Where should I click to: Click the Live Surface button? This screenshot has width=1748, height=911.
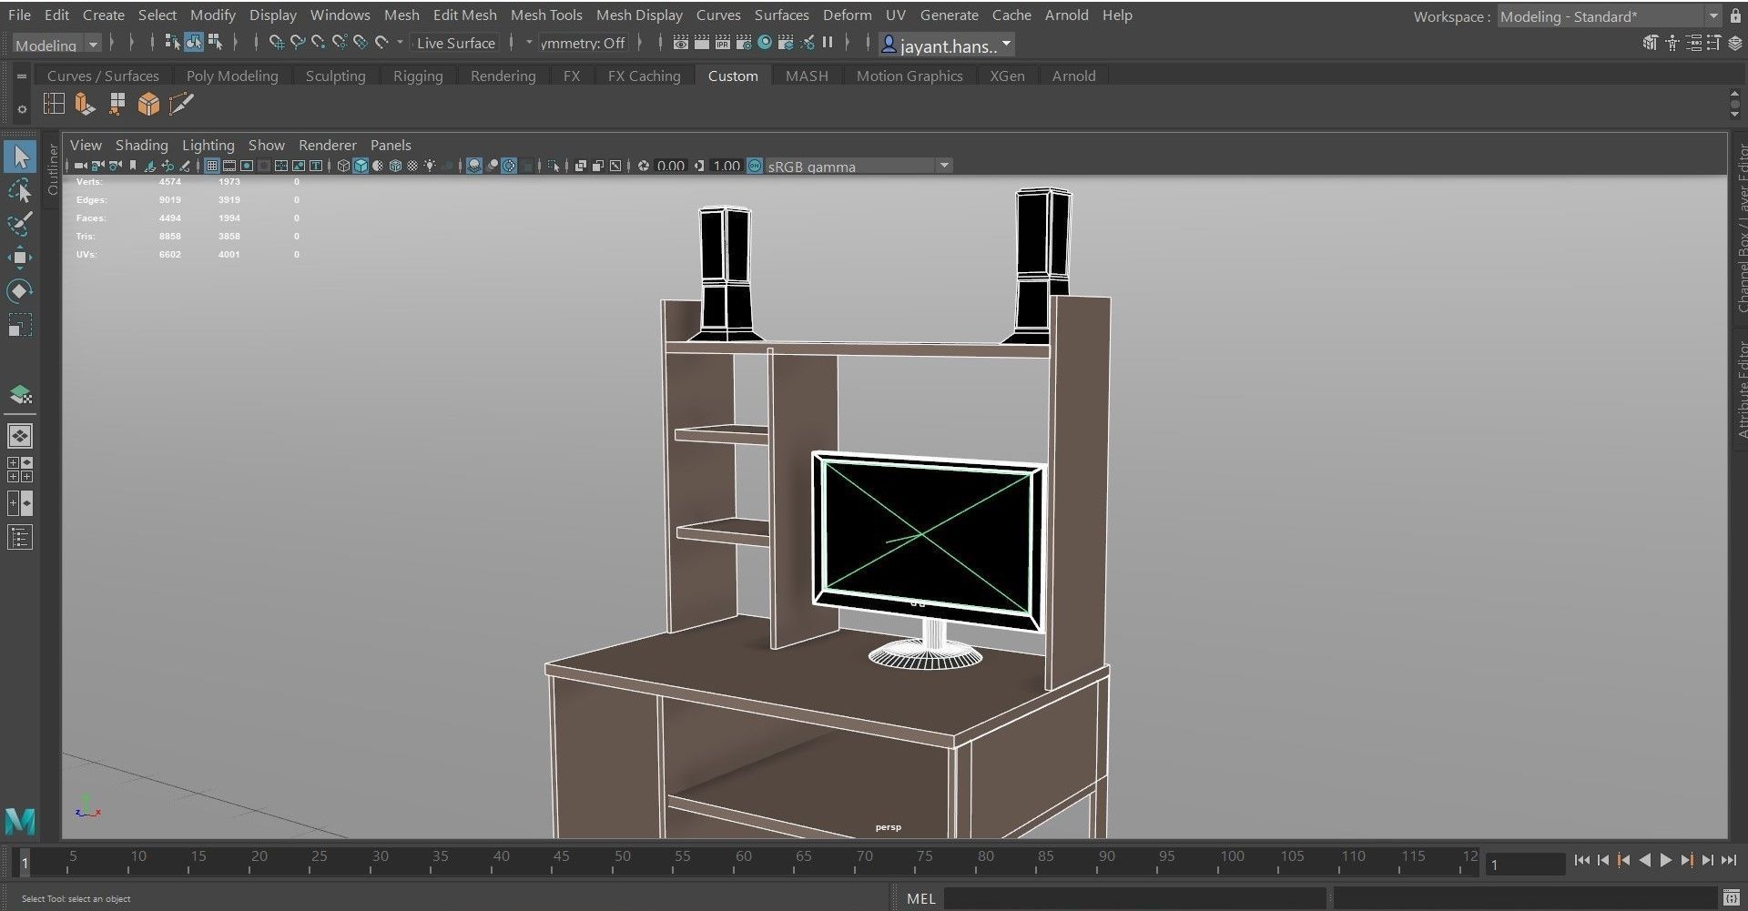click(455, 43)
